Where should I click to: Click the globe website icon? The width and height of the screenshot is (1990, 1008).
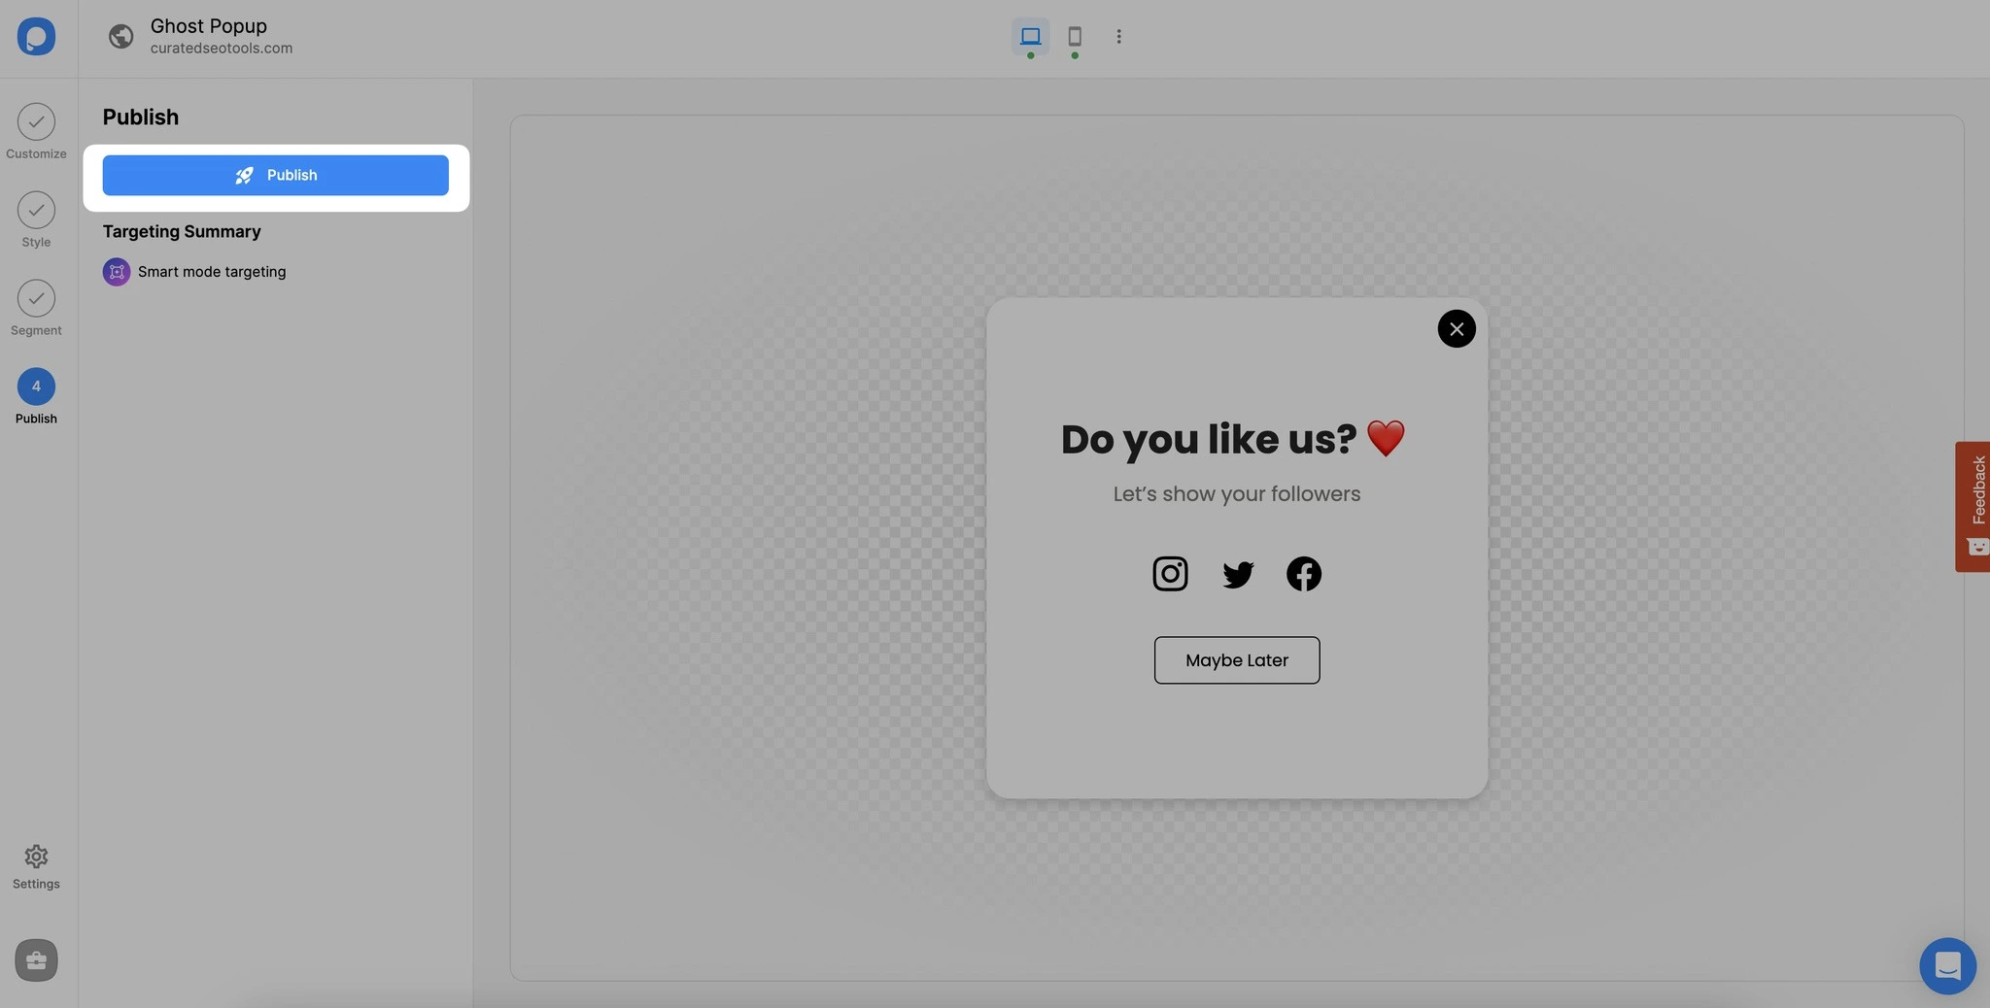pos(120,37)
